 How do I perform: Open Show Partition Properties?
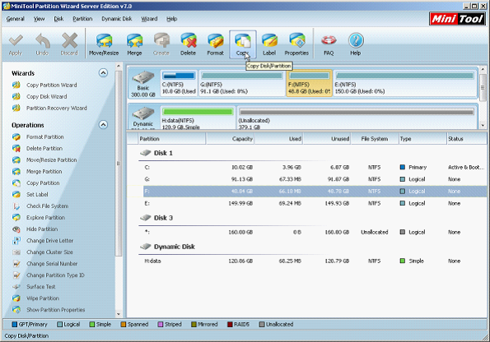[x=56, y=310]
